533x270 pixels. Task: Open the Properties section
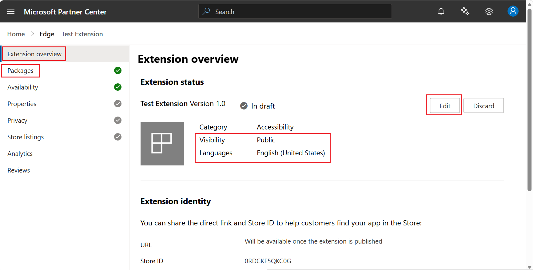tap(65, 104)
